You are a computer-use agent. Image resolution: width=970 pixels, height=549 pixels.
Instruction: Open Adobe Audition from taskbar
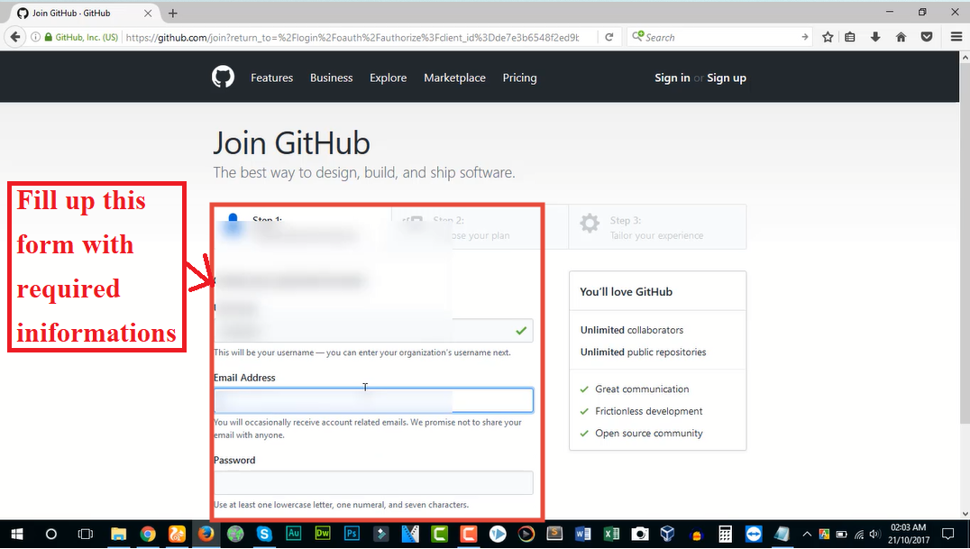pos(293,534)
